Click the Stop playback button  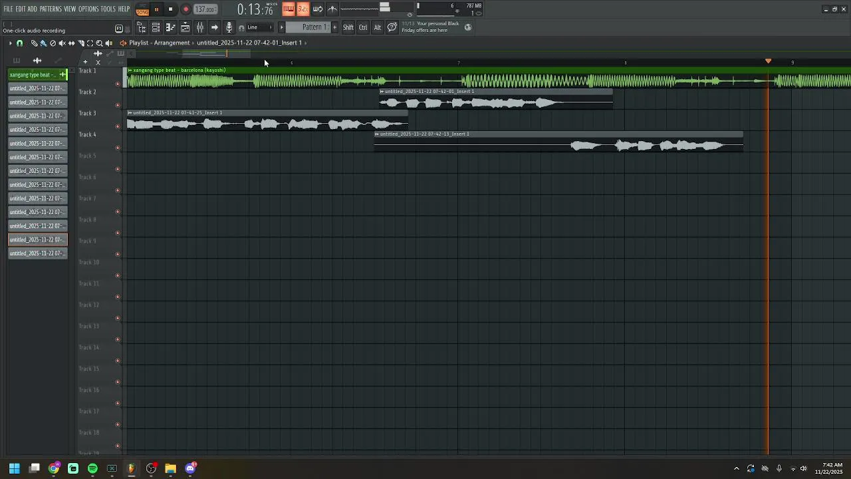170,9
